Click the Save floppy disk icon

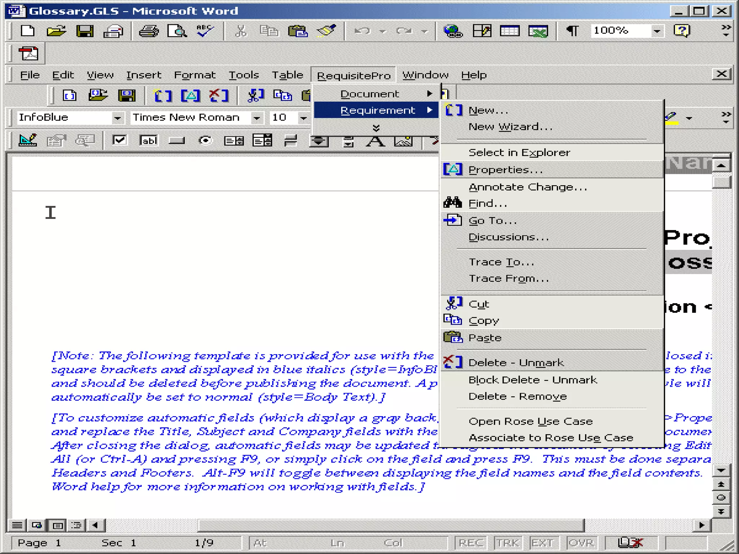coord(85,31)
